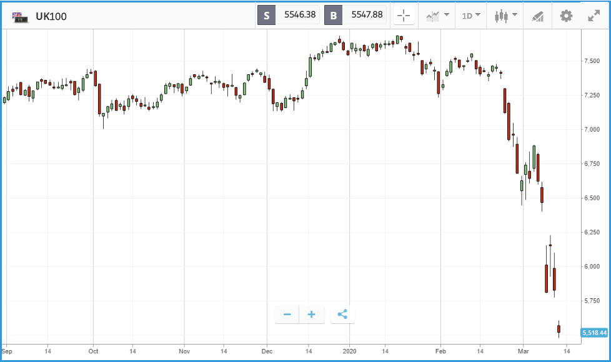Screen dimensions: 611x362
Task: Zoom out with the minus button
Action: pyautogui.click(x=287, y=315)
